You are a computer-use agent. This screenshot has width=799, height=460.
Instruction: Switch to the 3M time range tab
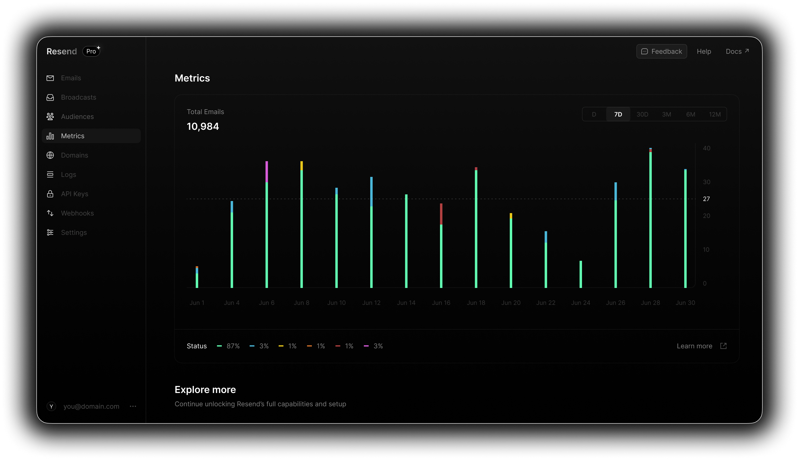(x=666, y=113)
